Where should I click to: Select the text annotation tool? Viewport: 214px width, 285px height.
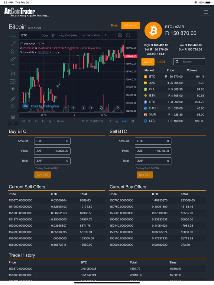coord(13,66)
